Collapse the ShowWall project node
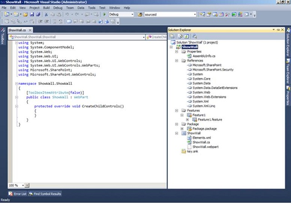 coord(171,47)
